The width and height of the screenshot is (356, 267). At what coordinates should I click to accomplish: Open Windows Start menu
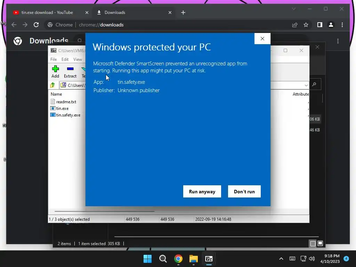pyautogui.click(x=147, y=259)
